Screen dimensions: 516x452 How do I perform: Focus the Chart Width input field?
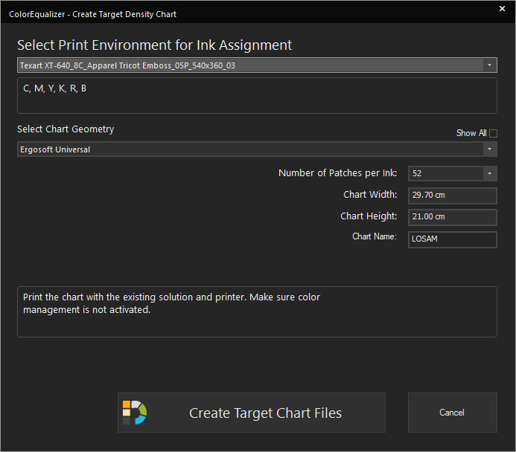point(453,196)
